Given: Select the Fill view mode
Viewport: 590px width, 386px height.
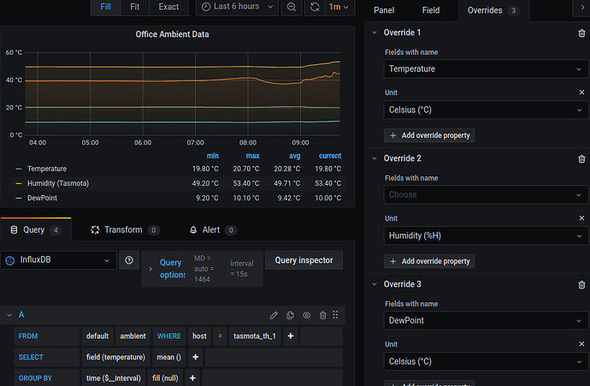Looking at the screenshot, I should (106, 7).
